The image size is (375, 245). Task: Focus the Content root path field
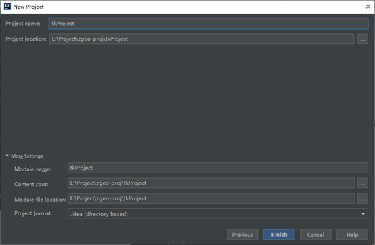(x=211, y=183)
